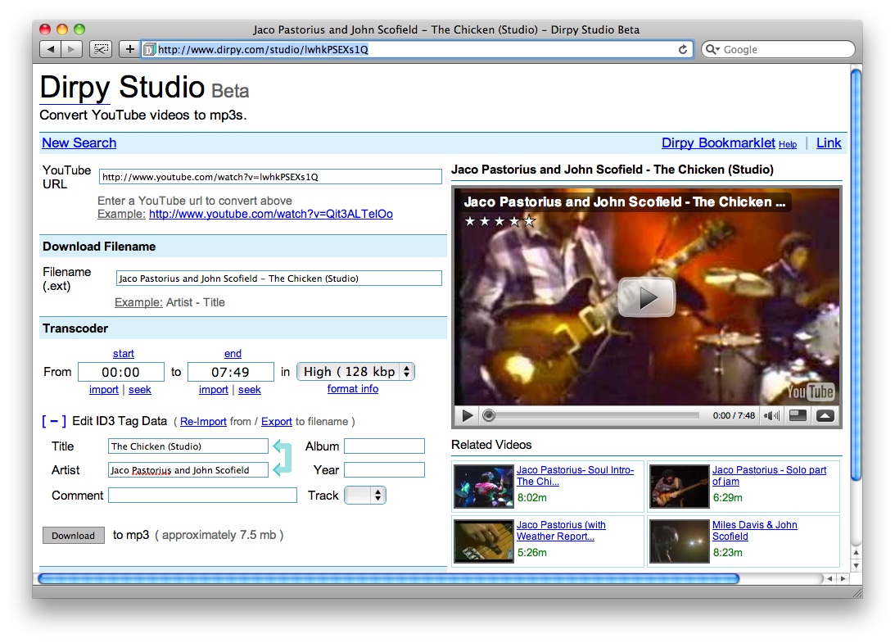This screenshot has width=895, height=643.
Task: Play the video from the player control bar
Action: (x=468, y=416)
